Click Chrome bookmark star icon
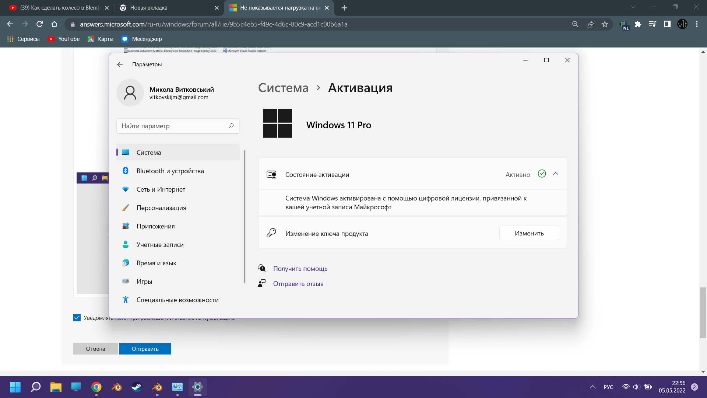The width and height of the screenshot is (707, 398). click(x=605, y=24)
